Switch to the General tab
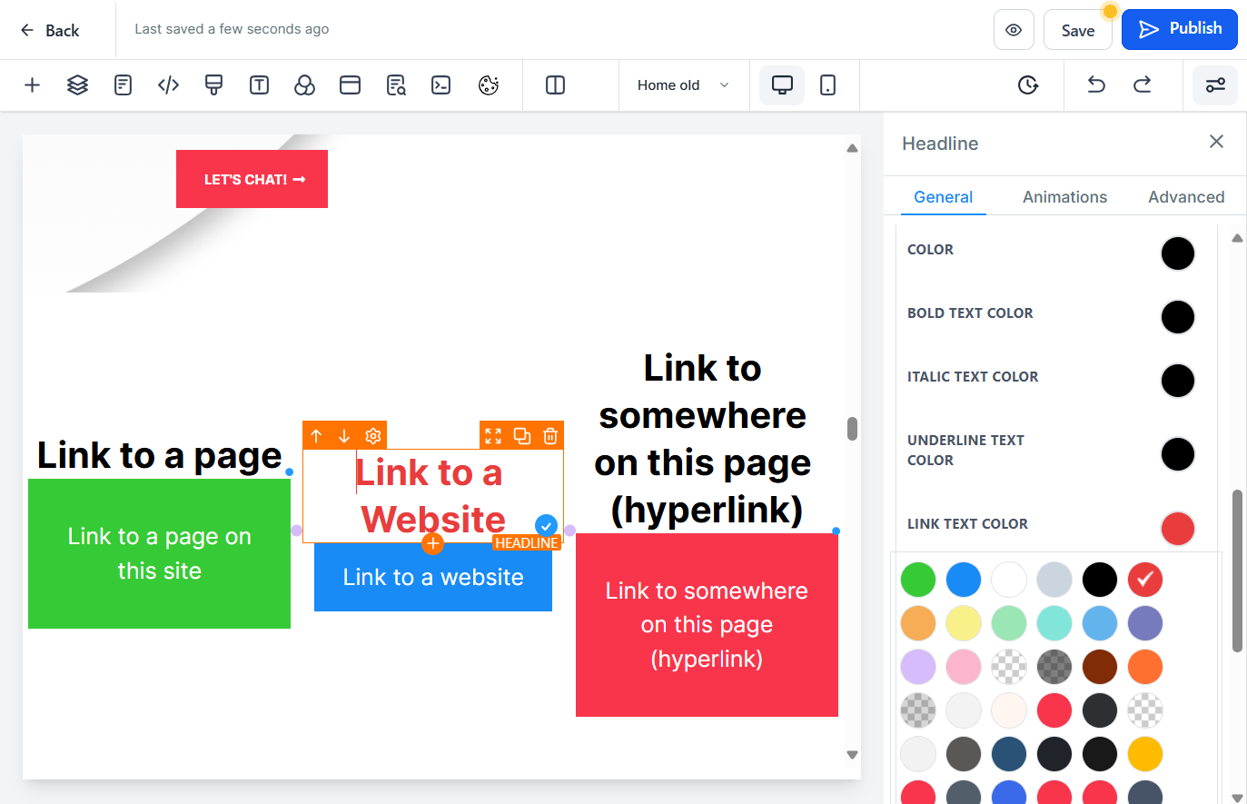The height and width of the screenshot is (804, 1247). pyautogui.click(x=943, y=197)
